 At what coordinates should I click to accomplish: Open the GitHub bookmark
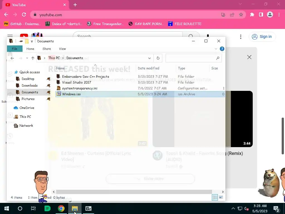[x=22, y=24]
